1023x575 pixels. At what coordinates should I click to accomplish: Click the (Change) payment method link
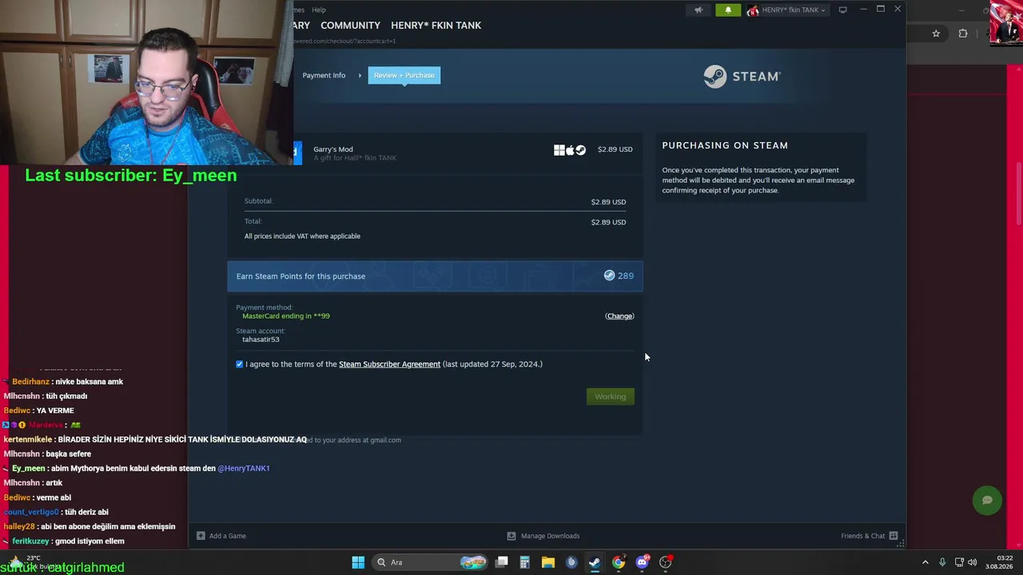(619, 316)
